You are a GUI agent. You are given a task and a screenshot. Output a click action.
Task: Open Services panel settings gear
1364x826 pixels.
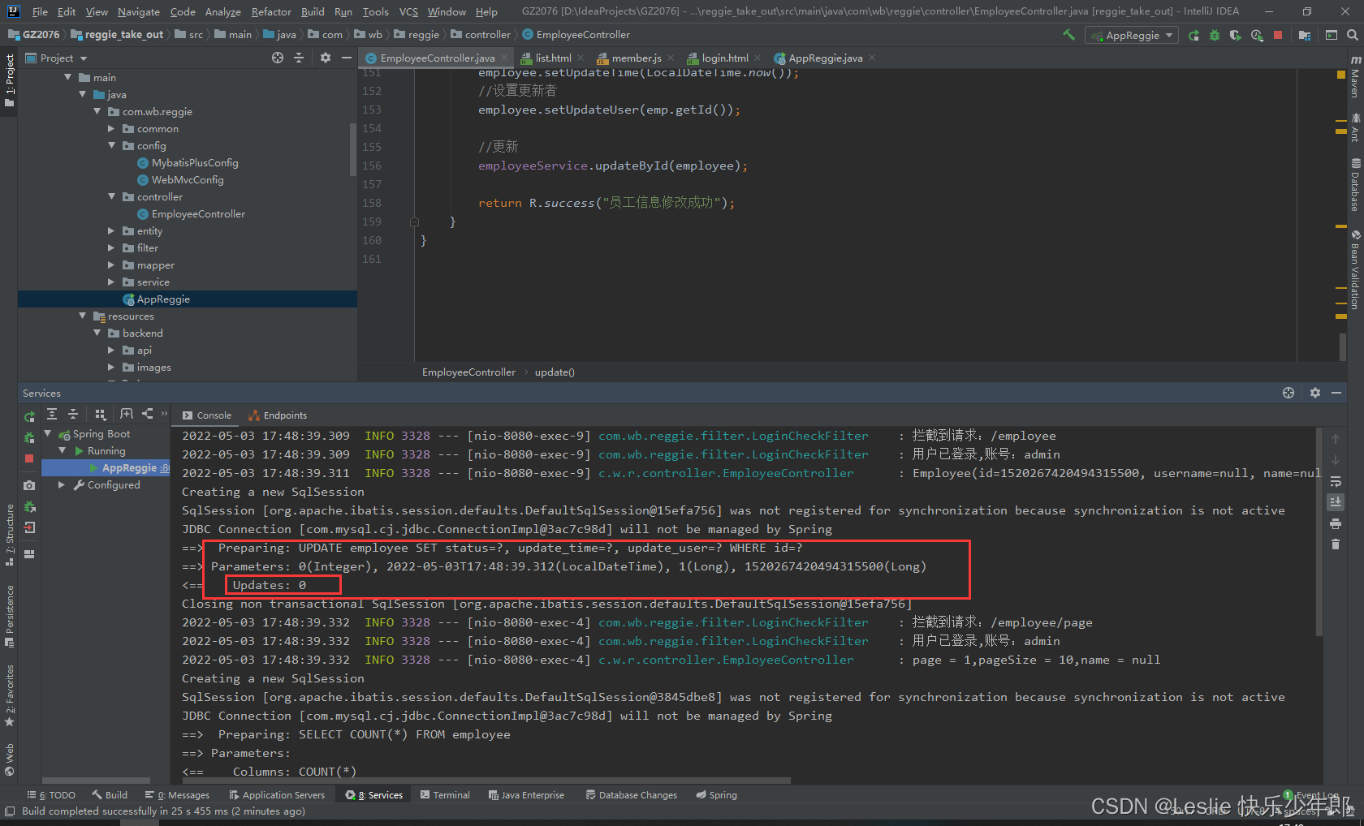click(x=1315, y=393)
